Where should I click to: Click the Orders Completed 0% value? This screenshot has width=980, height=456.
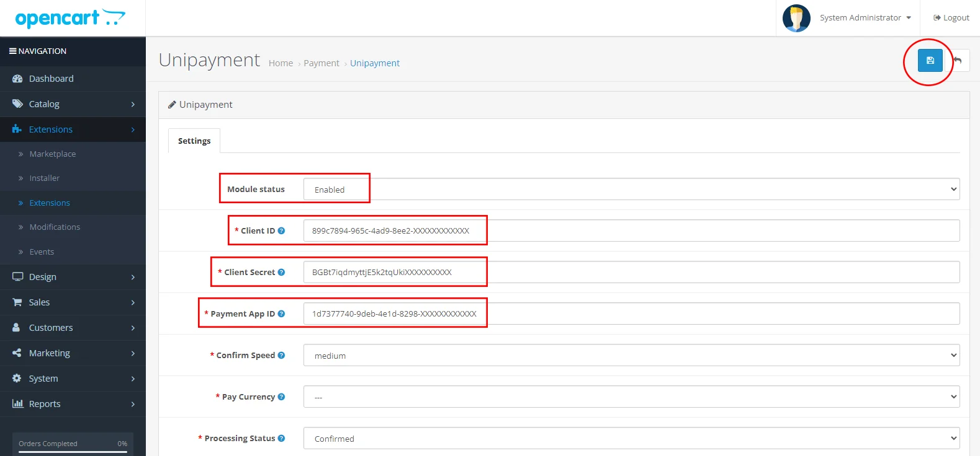point(122,444)
